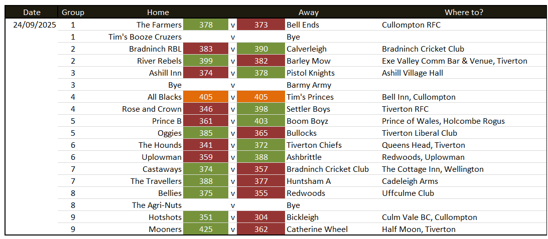This screenshot has width=548, height=239.
Task: Select the 24/09/2025 date cell
Action: click(x=35, y=25)
